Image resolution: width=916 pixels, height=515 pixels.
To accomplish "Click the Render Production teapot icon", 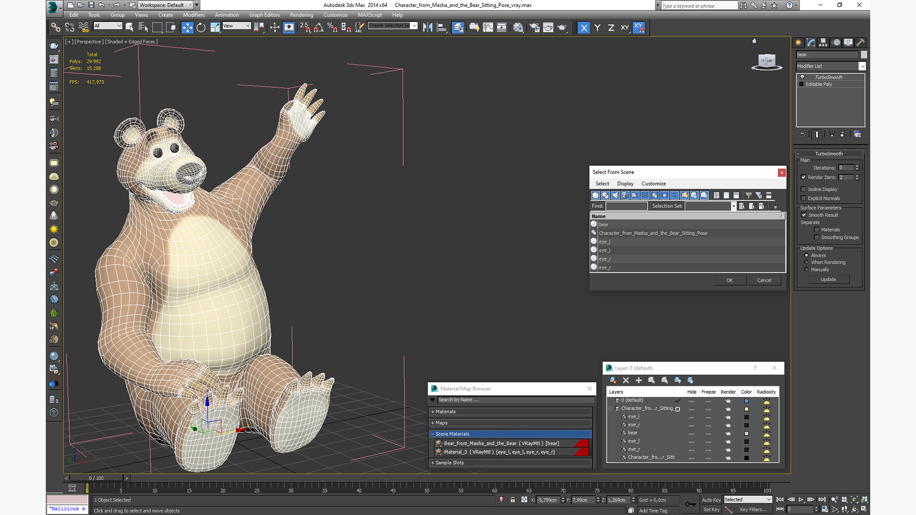I will [x=562, y=28].
